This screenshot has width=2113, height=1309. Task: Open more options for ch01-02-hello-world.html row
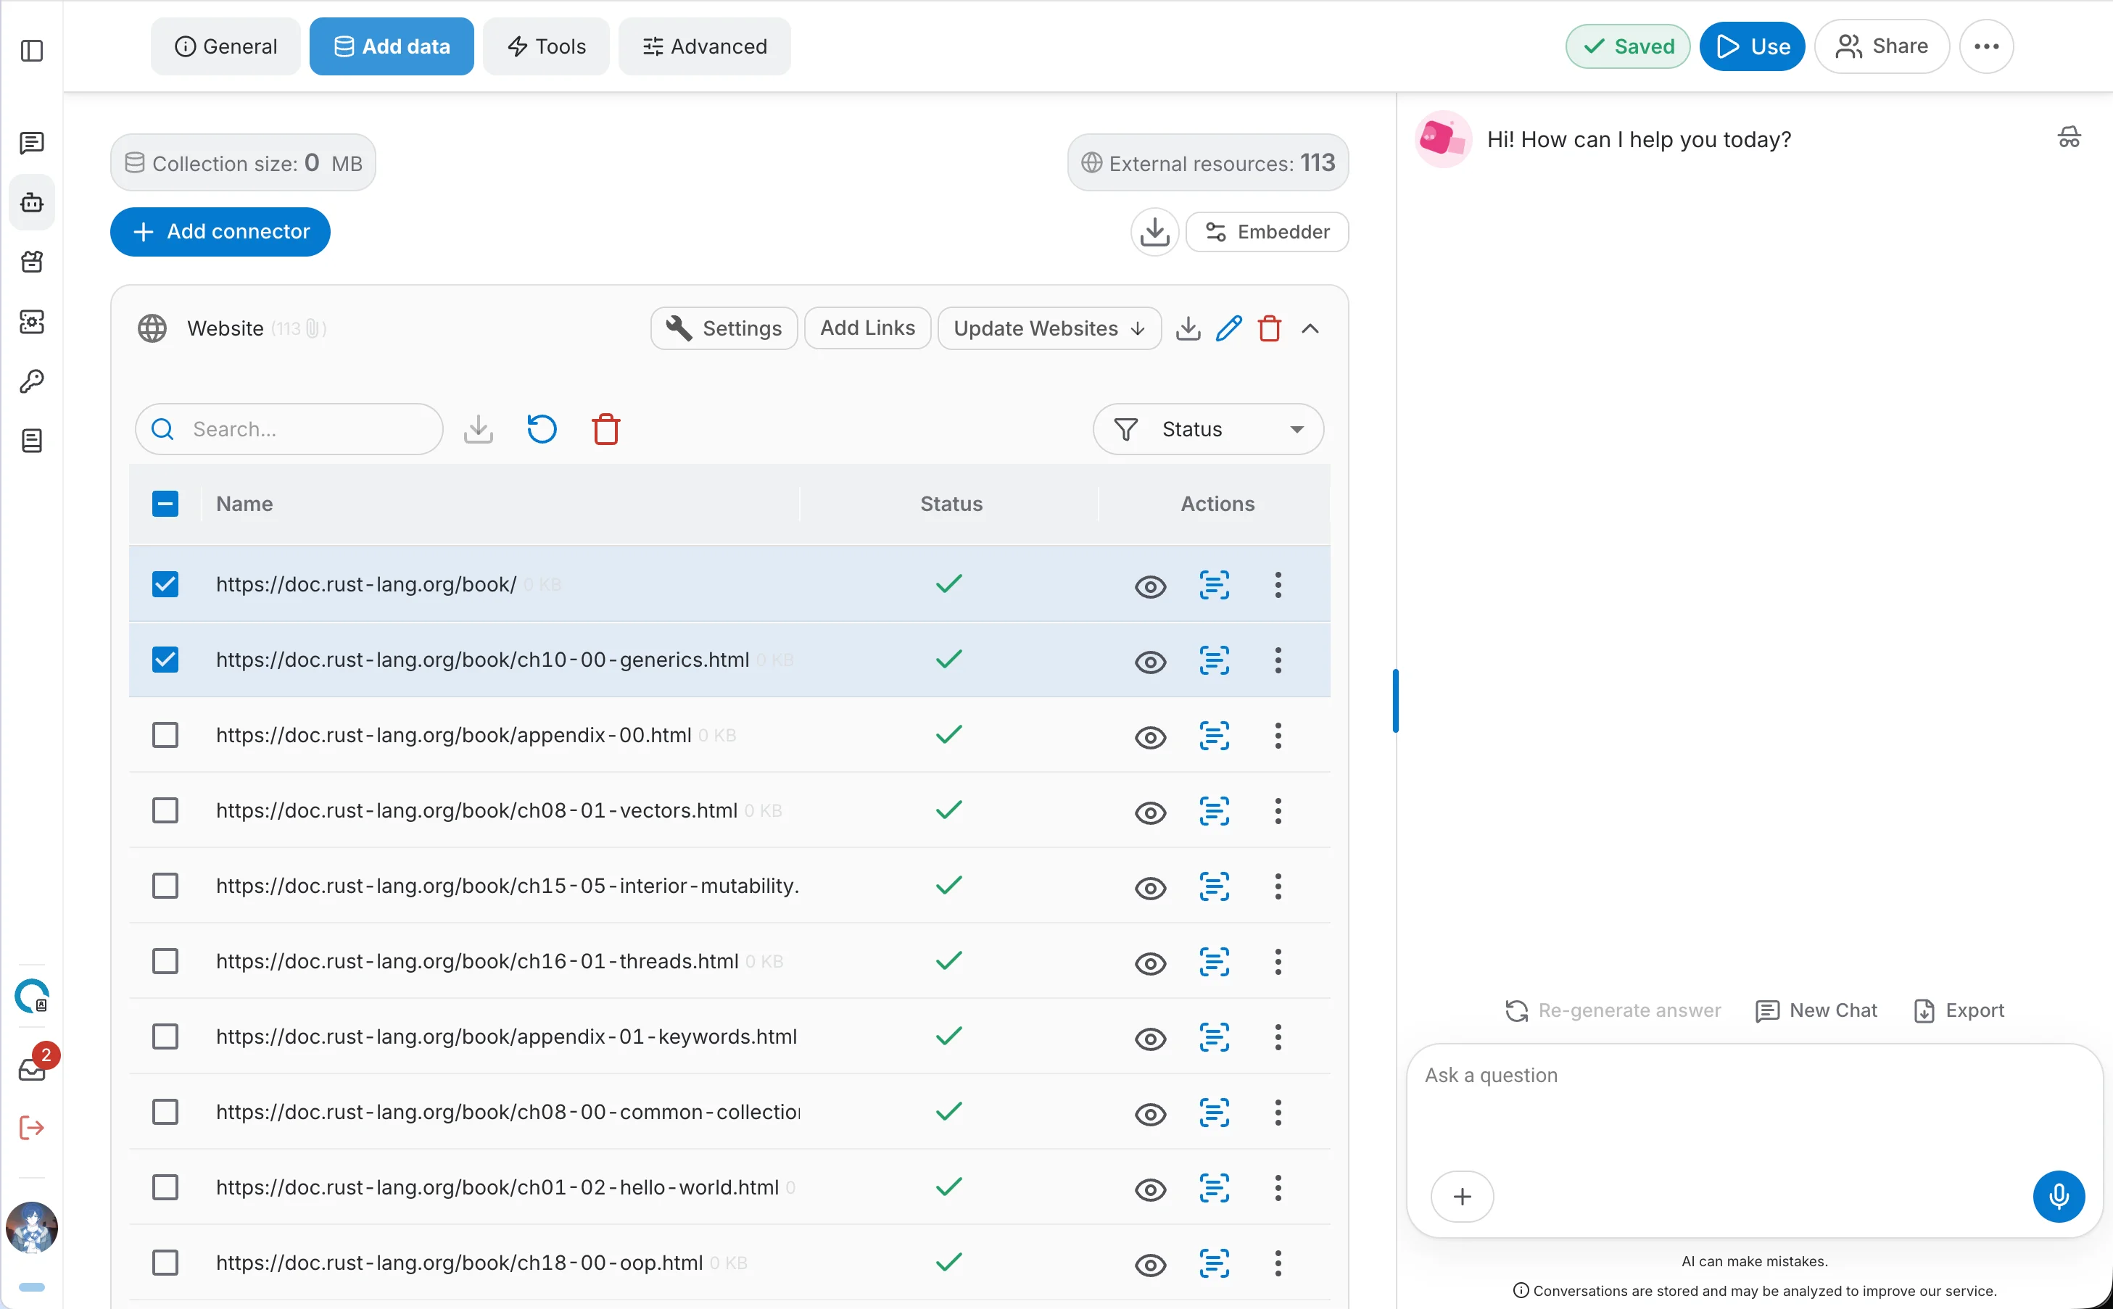click(1278, 1188)
